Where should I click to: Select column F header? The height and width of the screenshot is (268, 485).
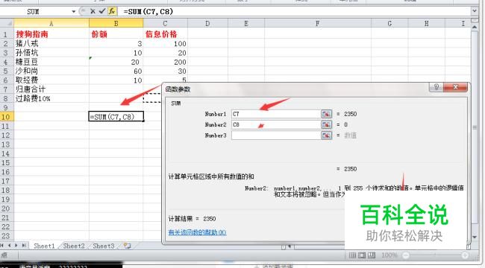[318, 23]
